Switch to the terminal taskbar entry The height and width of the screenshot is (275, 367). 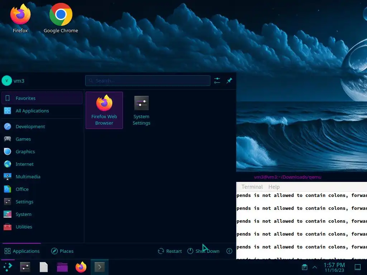pyautogui.click(x=100, y=267)
